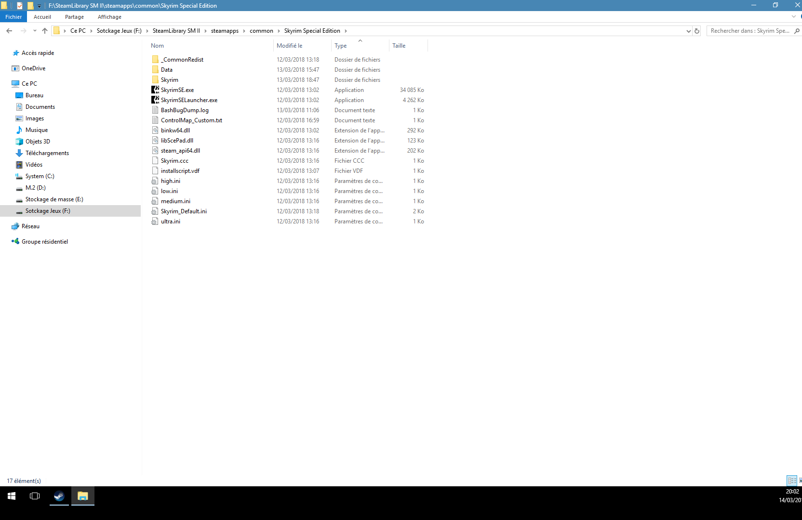This screenshot has width=802, height=520.
Task: Refresh the folder view
Action: 697,31
